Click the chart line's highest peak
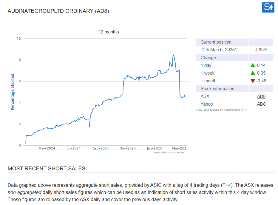Image resolution: width=278 pixels, height=205 pixels. (x=174, y=55)
